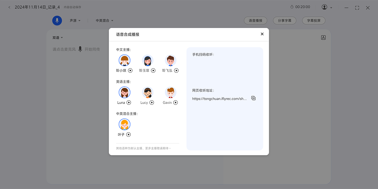Click the 00:20:00 timer display
The width and height of the screenshot is (378, 189).
pyautogui.click(x=300, y=7)
